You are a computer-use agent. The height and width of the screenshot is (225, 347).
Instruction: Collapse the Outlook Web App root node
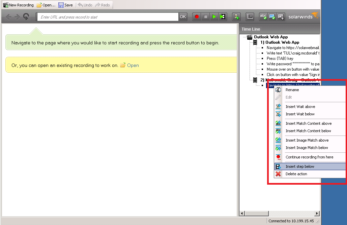249,37
